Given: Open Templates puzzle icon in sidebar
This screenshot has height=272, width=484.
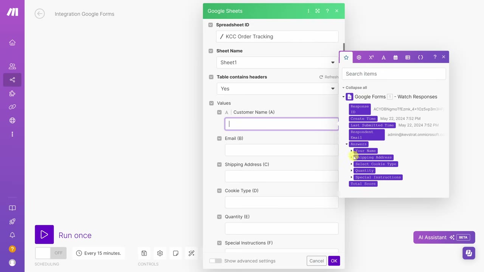Looking at the screenshot, I should click(x=12, y=93).
